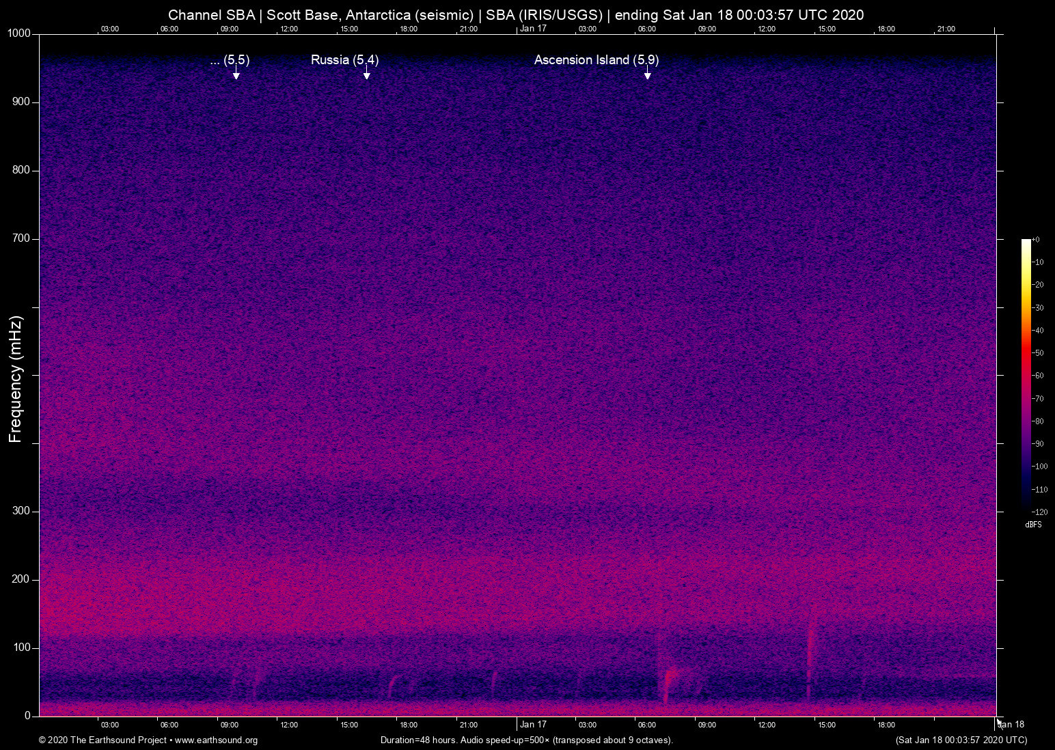Click the 700 frequency axis label
The height and width of the screenshot is (750, 1055).
click(x=21, y=238)
